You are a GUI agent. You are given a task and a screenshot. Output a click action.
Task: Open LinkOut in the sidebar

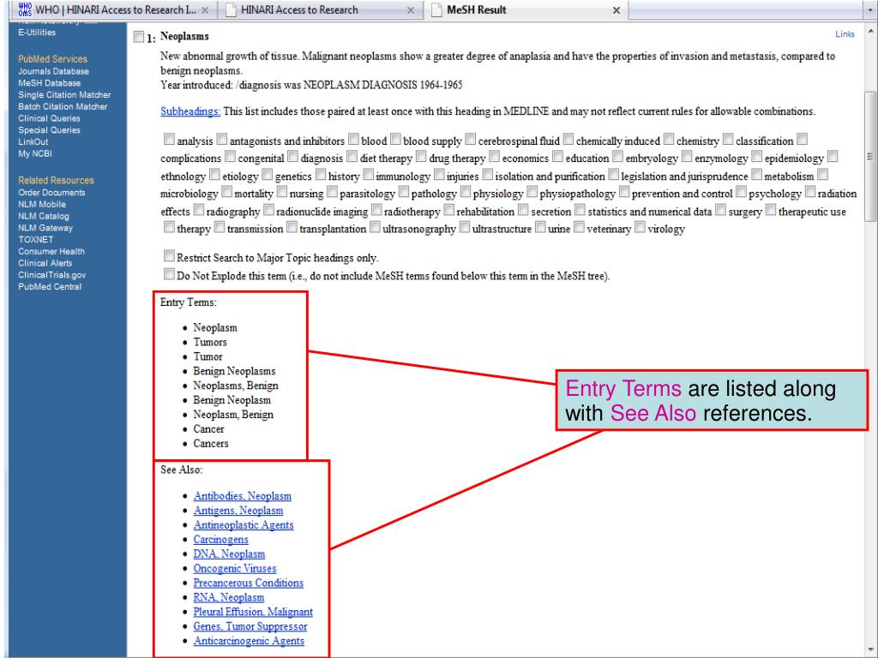coord(33,142)
